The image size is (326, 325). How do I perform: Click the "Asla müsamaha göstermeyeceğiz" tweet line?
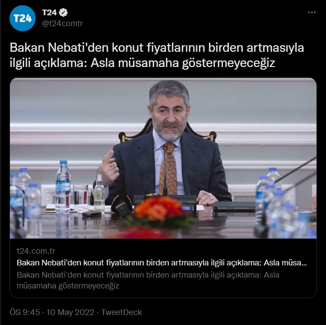(x=183, y=63)
